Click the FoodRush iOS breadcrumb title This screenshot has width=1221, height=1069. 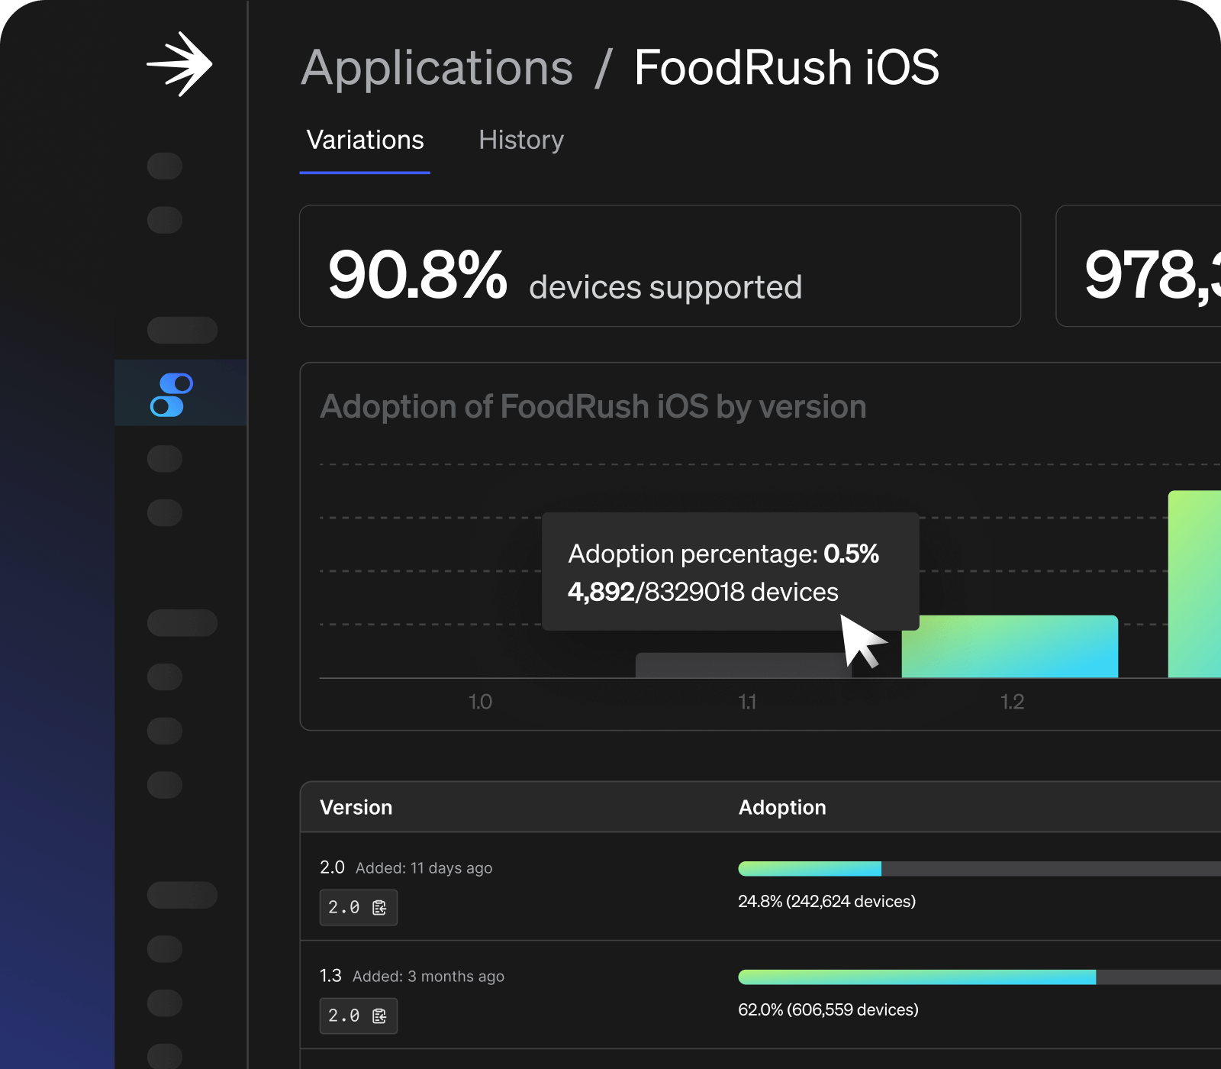click(x=787, y=67)
